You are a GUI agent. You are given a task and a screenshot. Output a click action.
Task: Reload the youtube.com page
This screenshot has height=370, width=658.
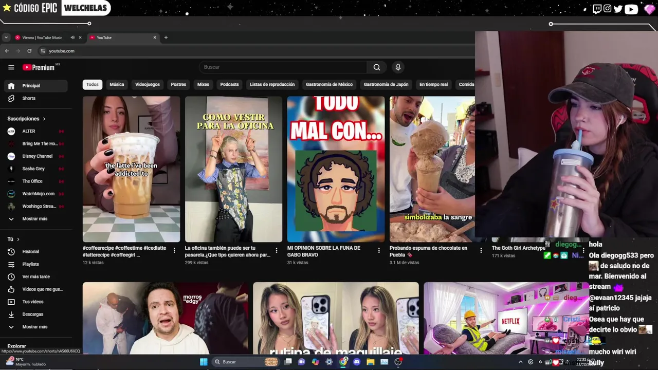point(29,51)
